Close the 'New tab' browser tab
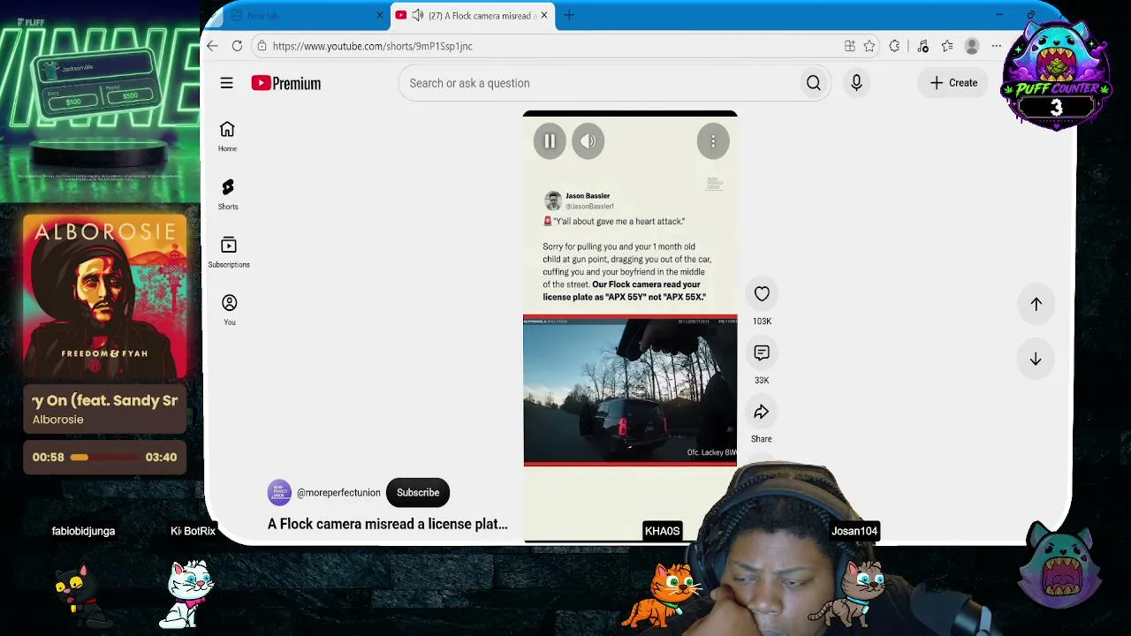This screenshot has height=636, width=1131. click(380, 15)
